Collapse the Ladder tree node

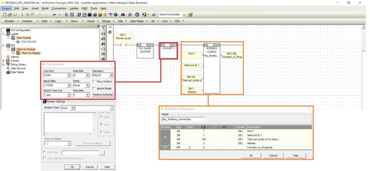tap(3, 34)
